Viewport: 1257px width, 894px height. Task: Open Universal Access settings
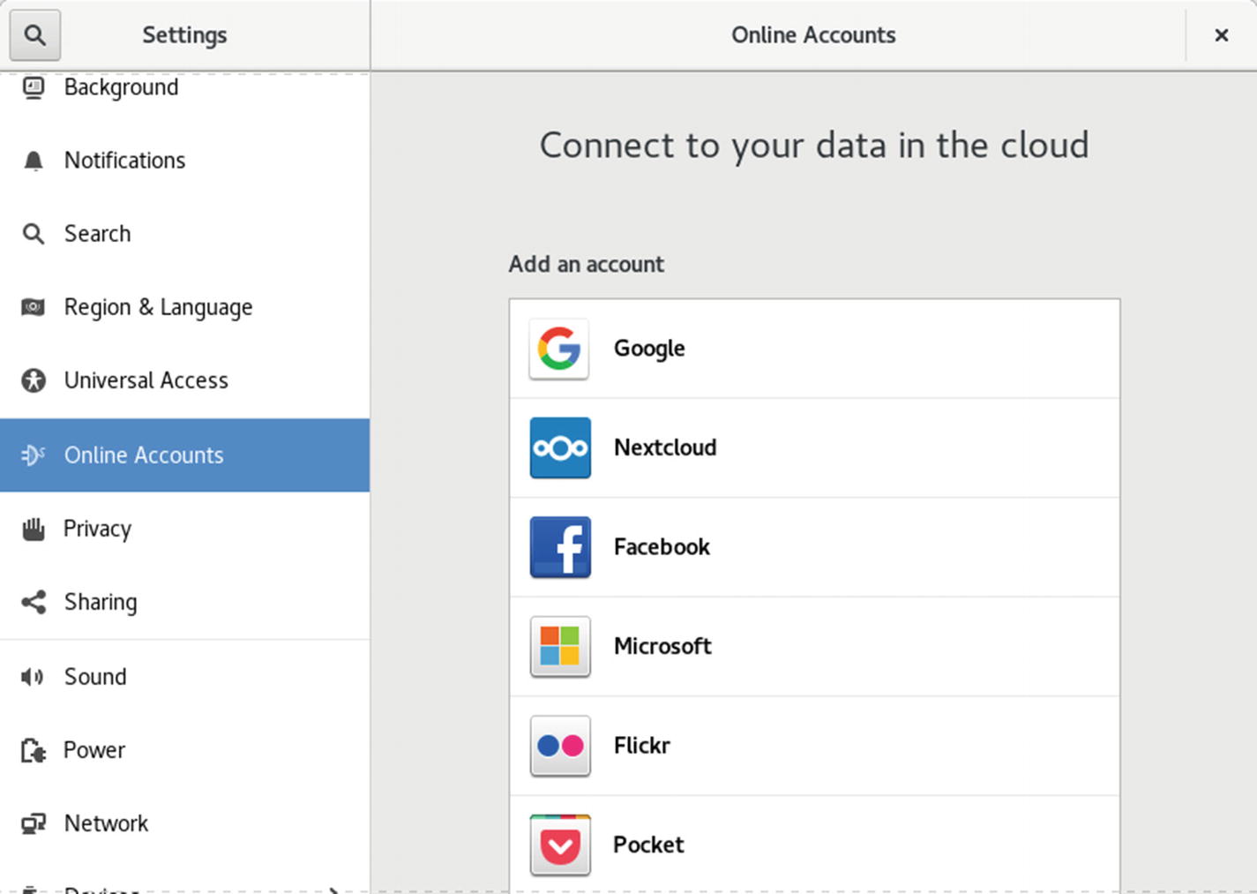[x=184, y=380]
